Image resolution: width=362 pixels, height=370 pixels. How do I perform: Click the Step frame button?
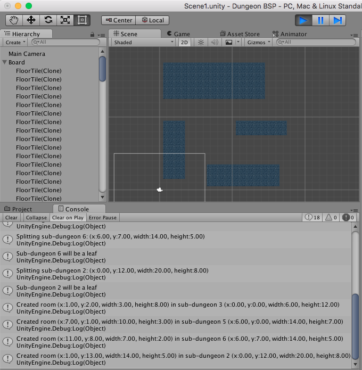tap(338, 20)
